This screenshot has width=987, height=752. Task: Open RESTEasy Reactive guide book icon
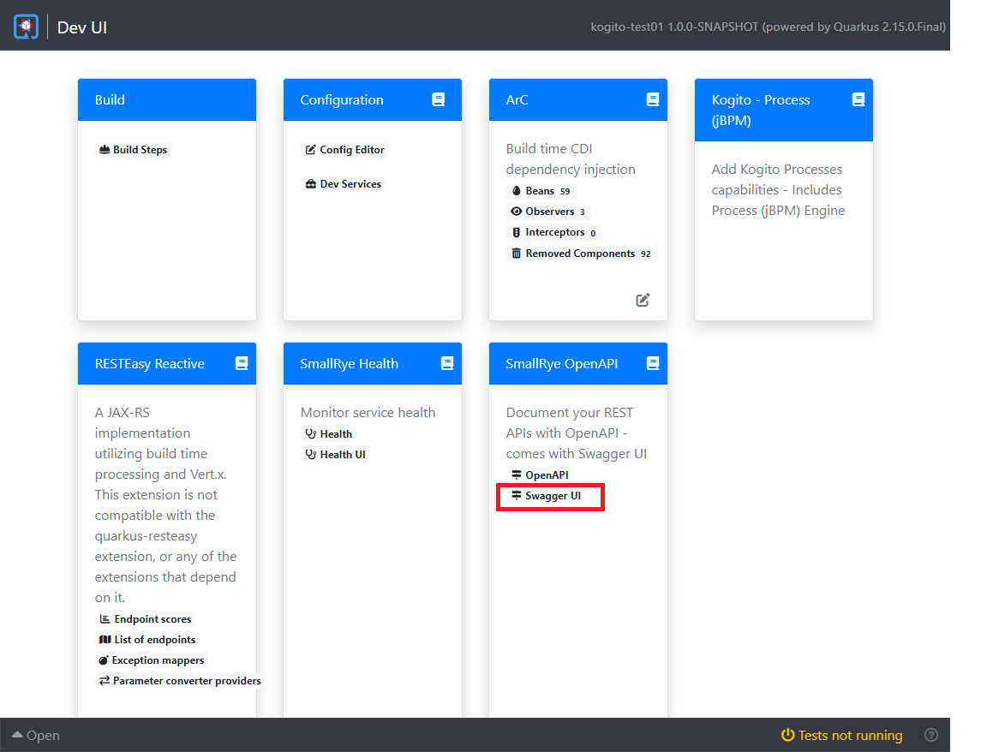click(242, 363)
